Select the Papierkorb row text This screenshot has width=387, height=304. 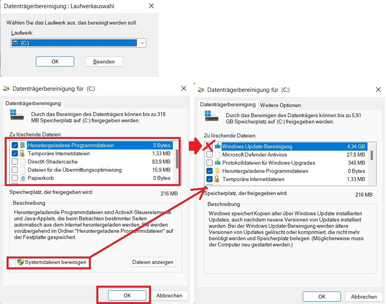tap(41, 178)
